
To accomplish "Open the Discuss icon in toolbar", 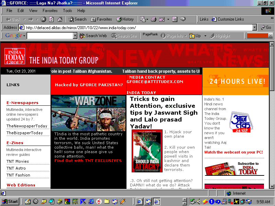I will 175,19.
